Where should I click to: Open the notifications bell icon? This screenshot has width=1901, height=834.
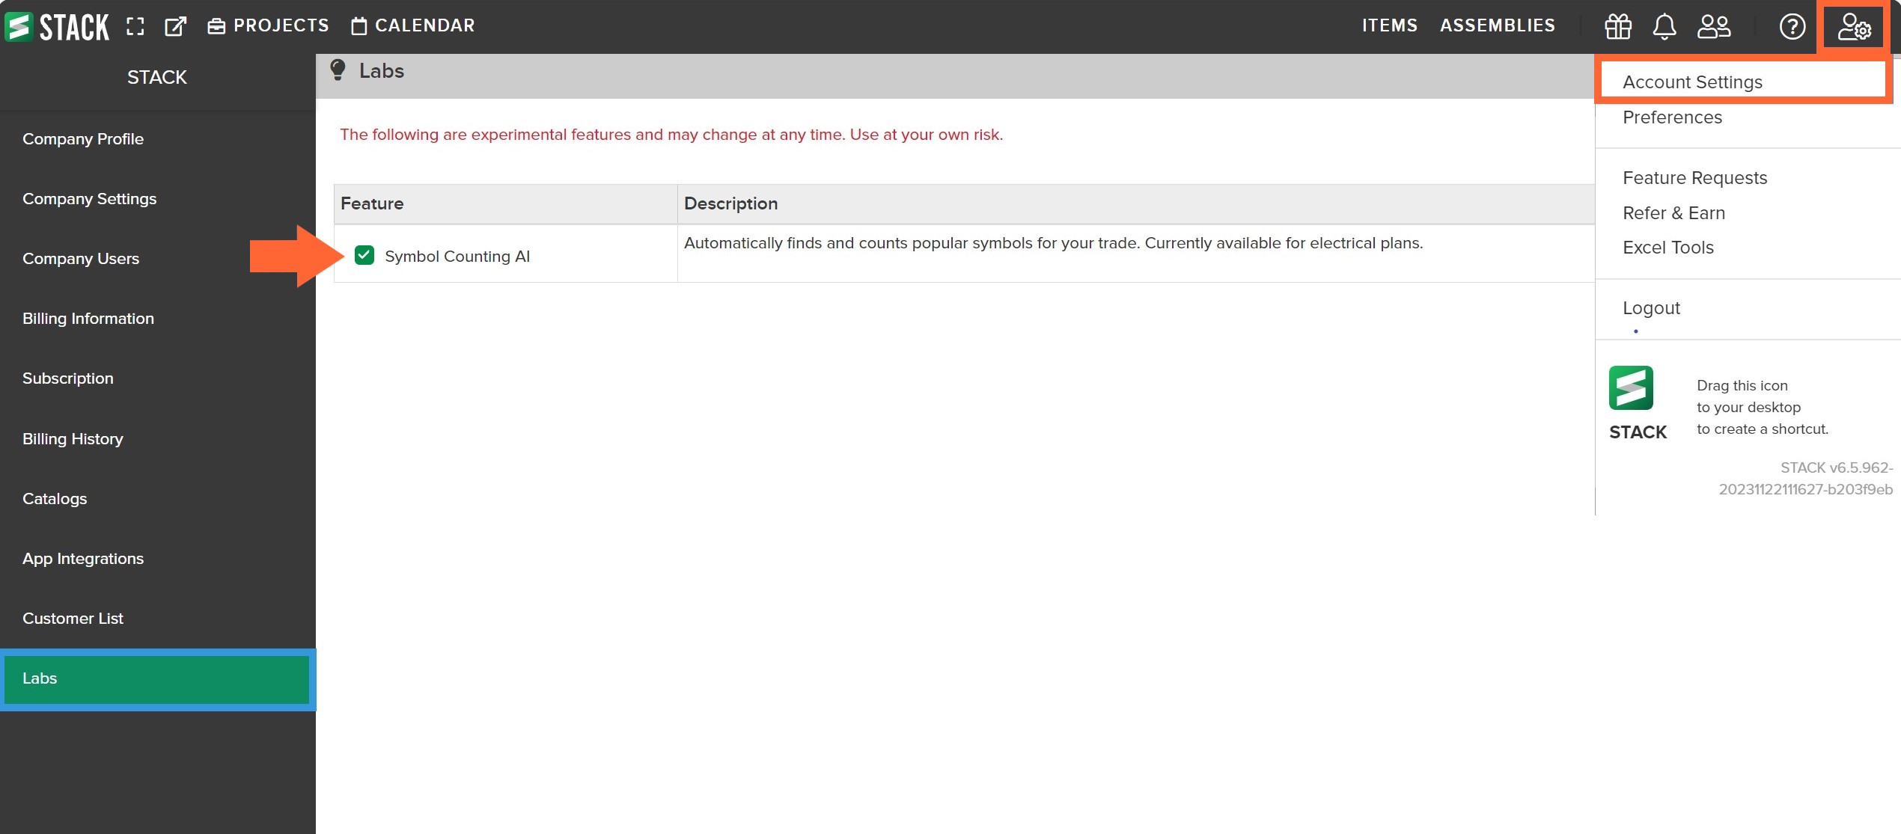coord(1663,24)
